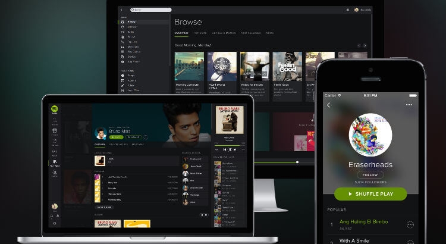Open the user avatar in the laptop sidebar
Screen dimensions: 446x244
pyautogui.click(x=55, y=206)
